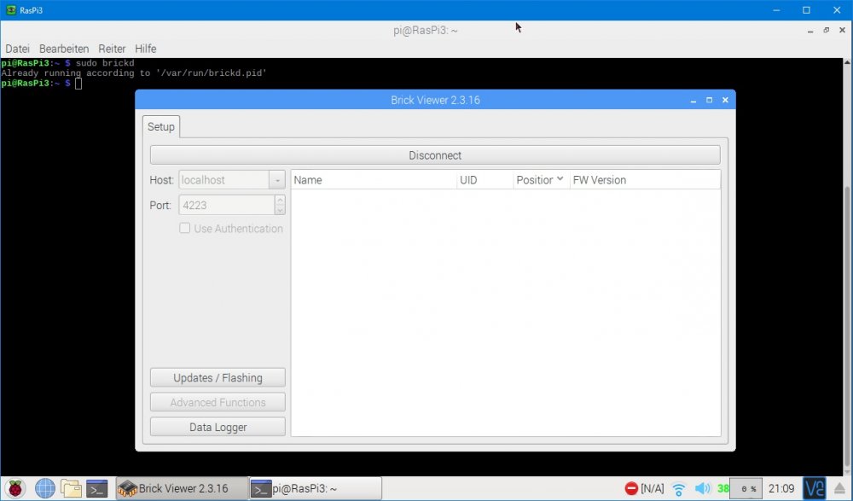Click the Position column sort arrow

tap(560, 180)
